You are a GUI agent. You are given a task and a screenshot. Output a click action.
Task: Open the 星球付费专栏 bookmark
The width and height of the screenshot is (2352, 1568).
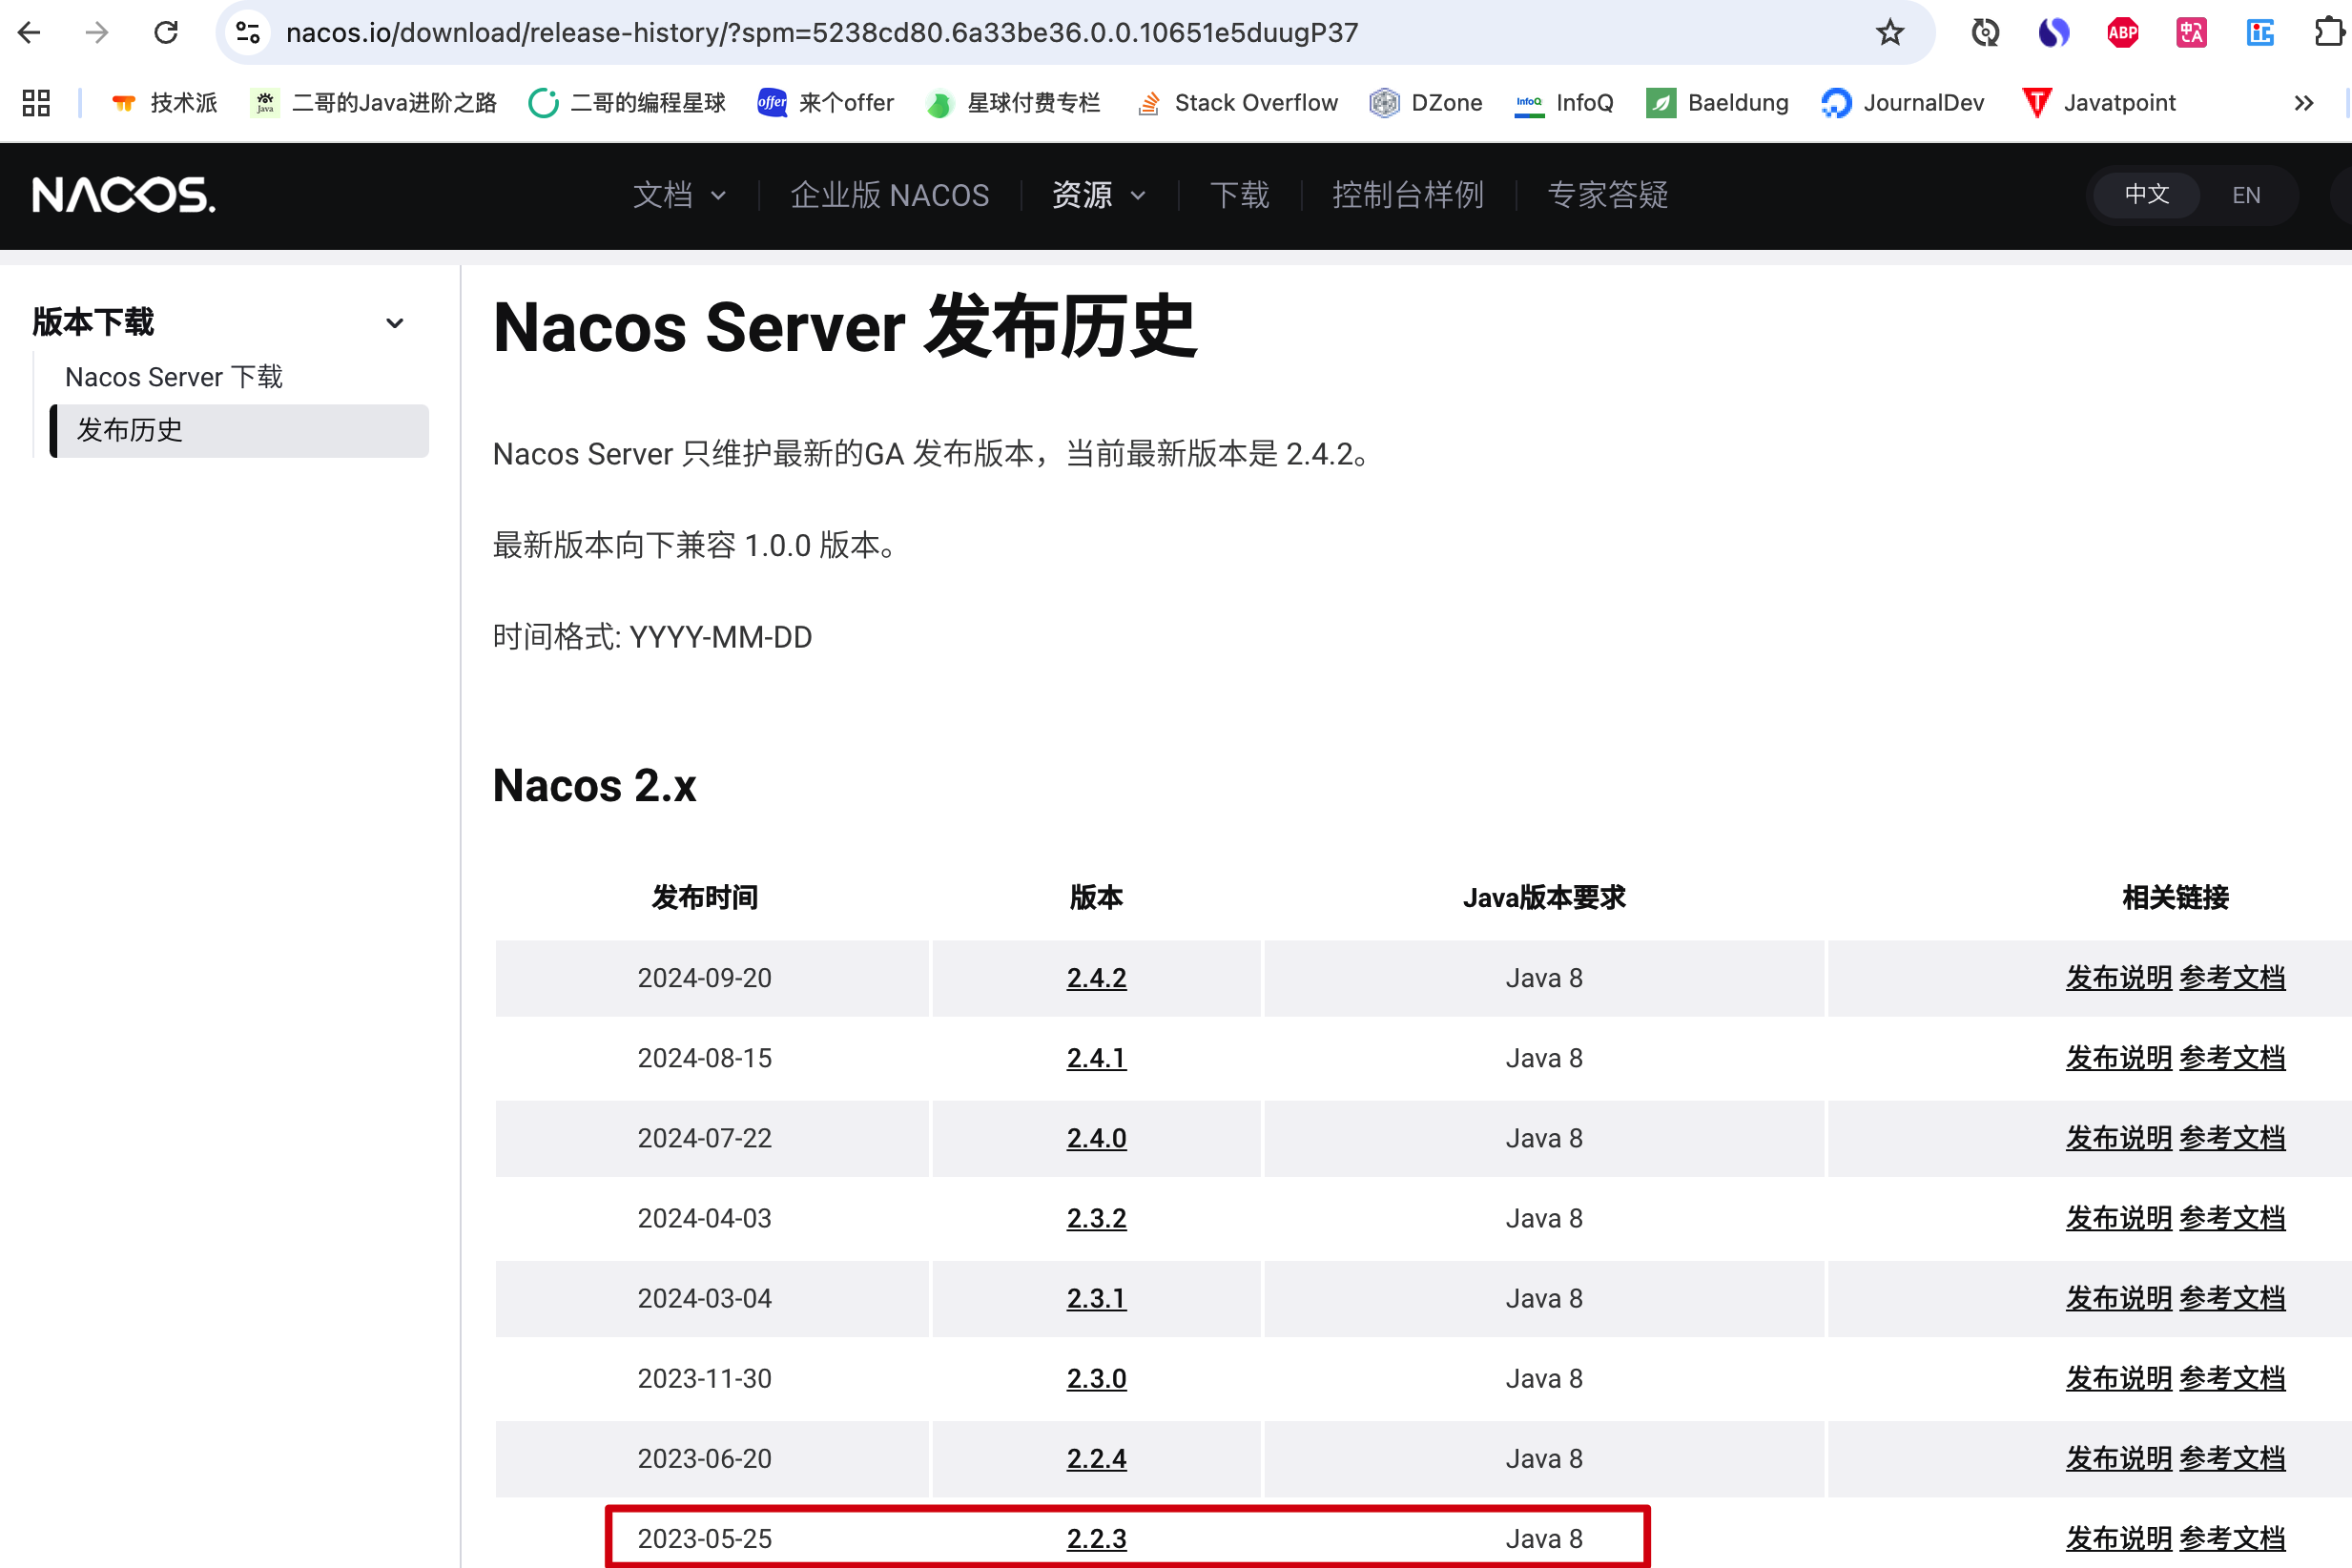1013,103
